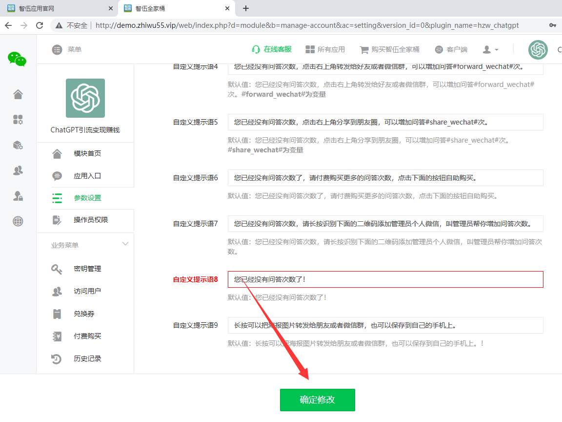Close the 智伍应用官网 browser tab

click(x=110, y=8)
